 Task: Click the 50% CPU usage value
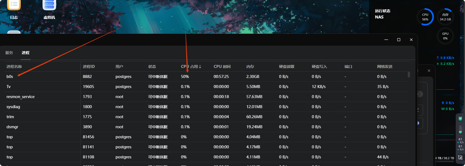click(x=185, y=77)
